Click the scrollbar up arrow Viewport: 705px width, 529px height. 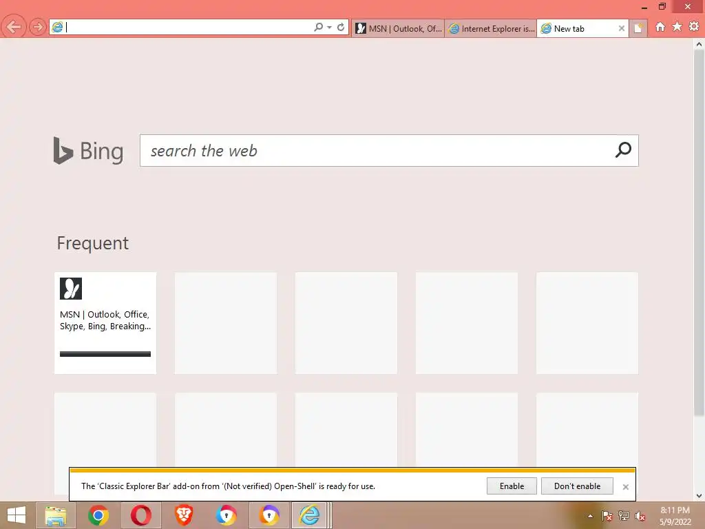point(699,44)
